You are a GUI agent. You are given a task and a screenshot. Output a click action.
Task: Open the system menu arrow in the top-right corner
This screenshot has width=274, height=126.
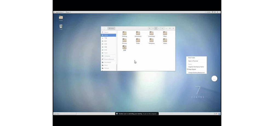219,12
